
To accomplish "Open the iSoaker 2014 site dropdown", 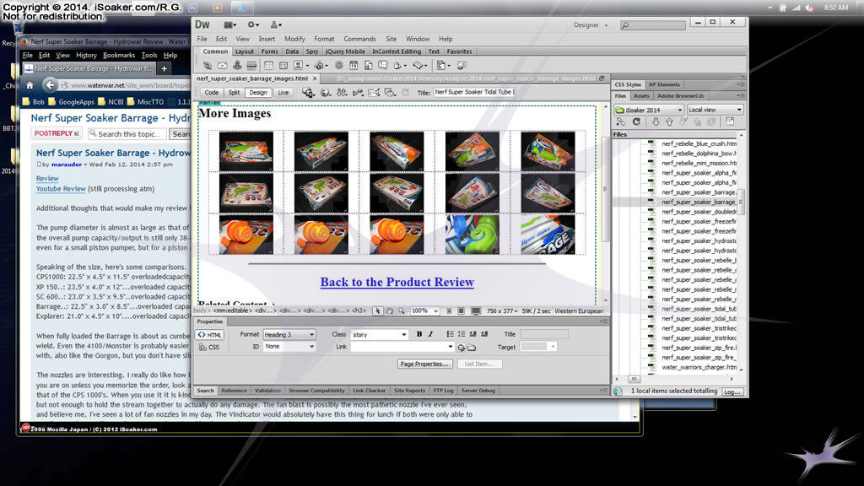I will pyautogui.click(x=649, y=110).
